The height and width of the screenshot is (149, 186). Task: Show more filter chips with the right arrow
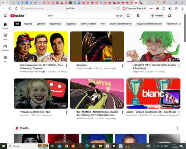tap(180, 24)
